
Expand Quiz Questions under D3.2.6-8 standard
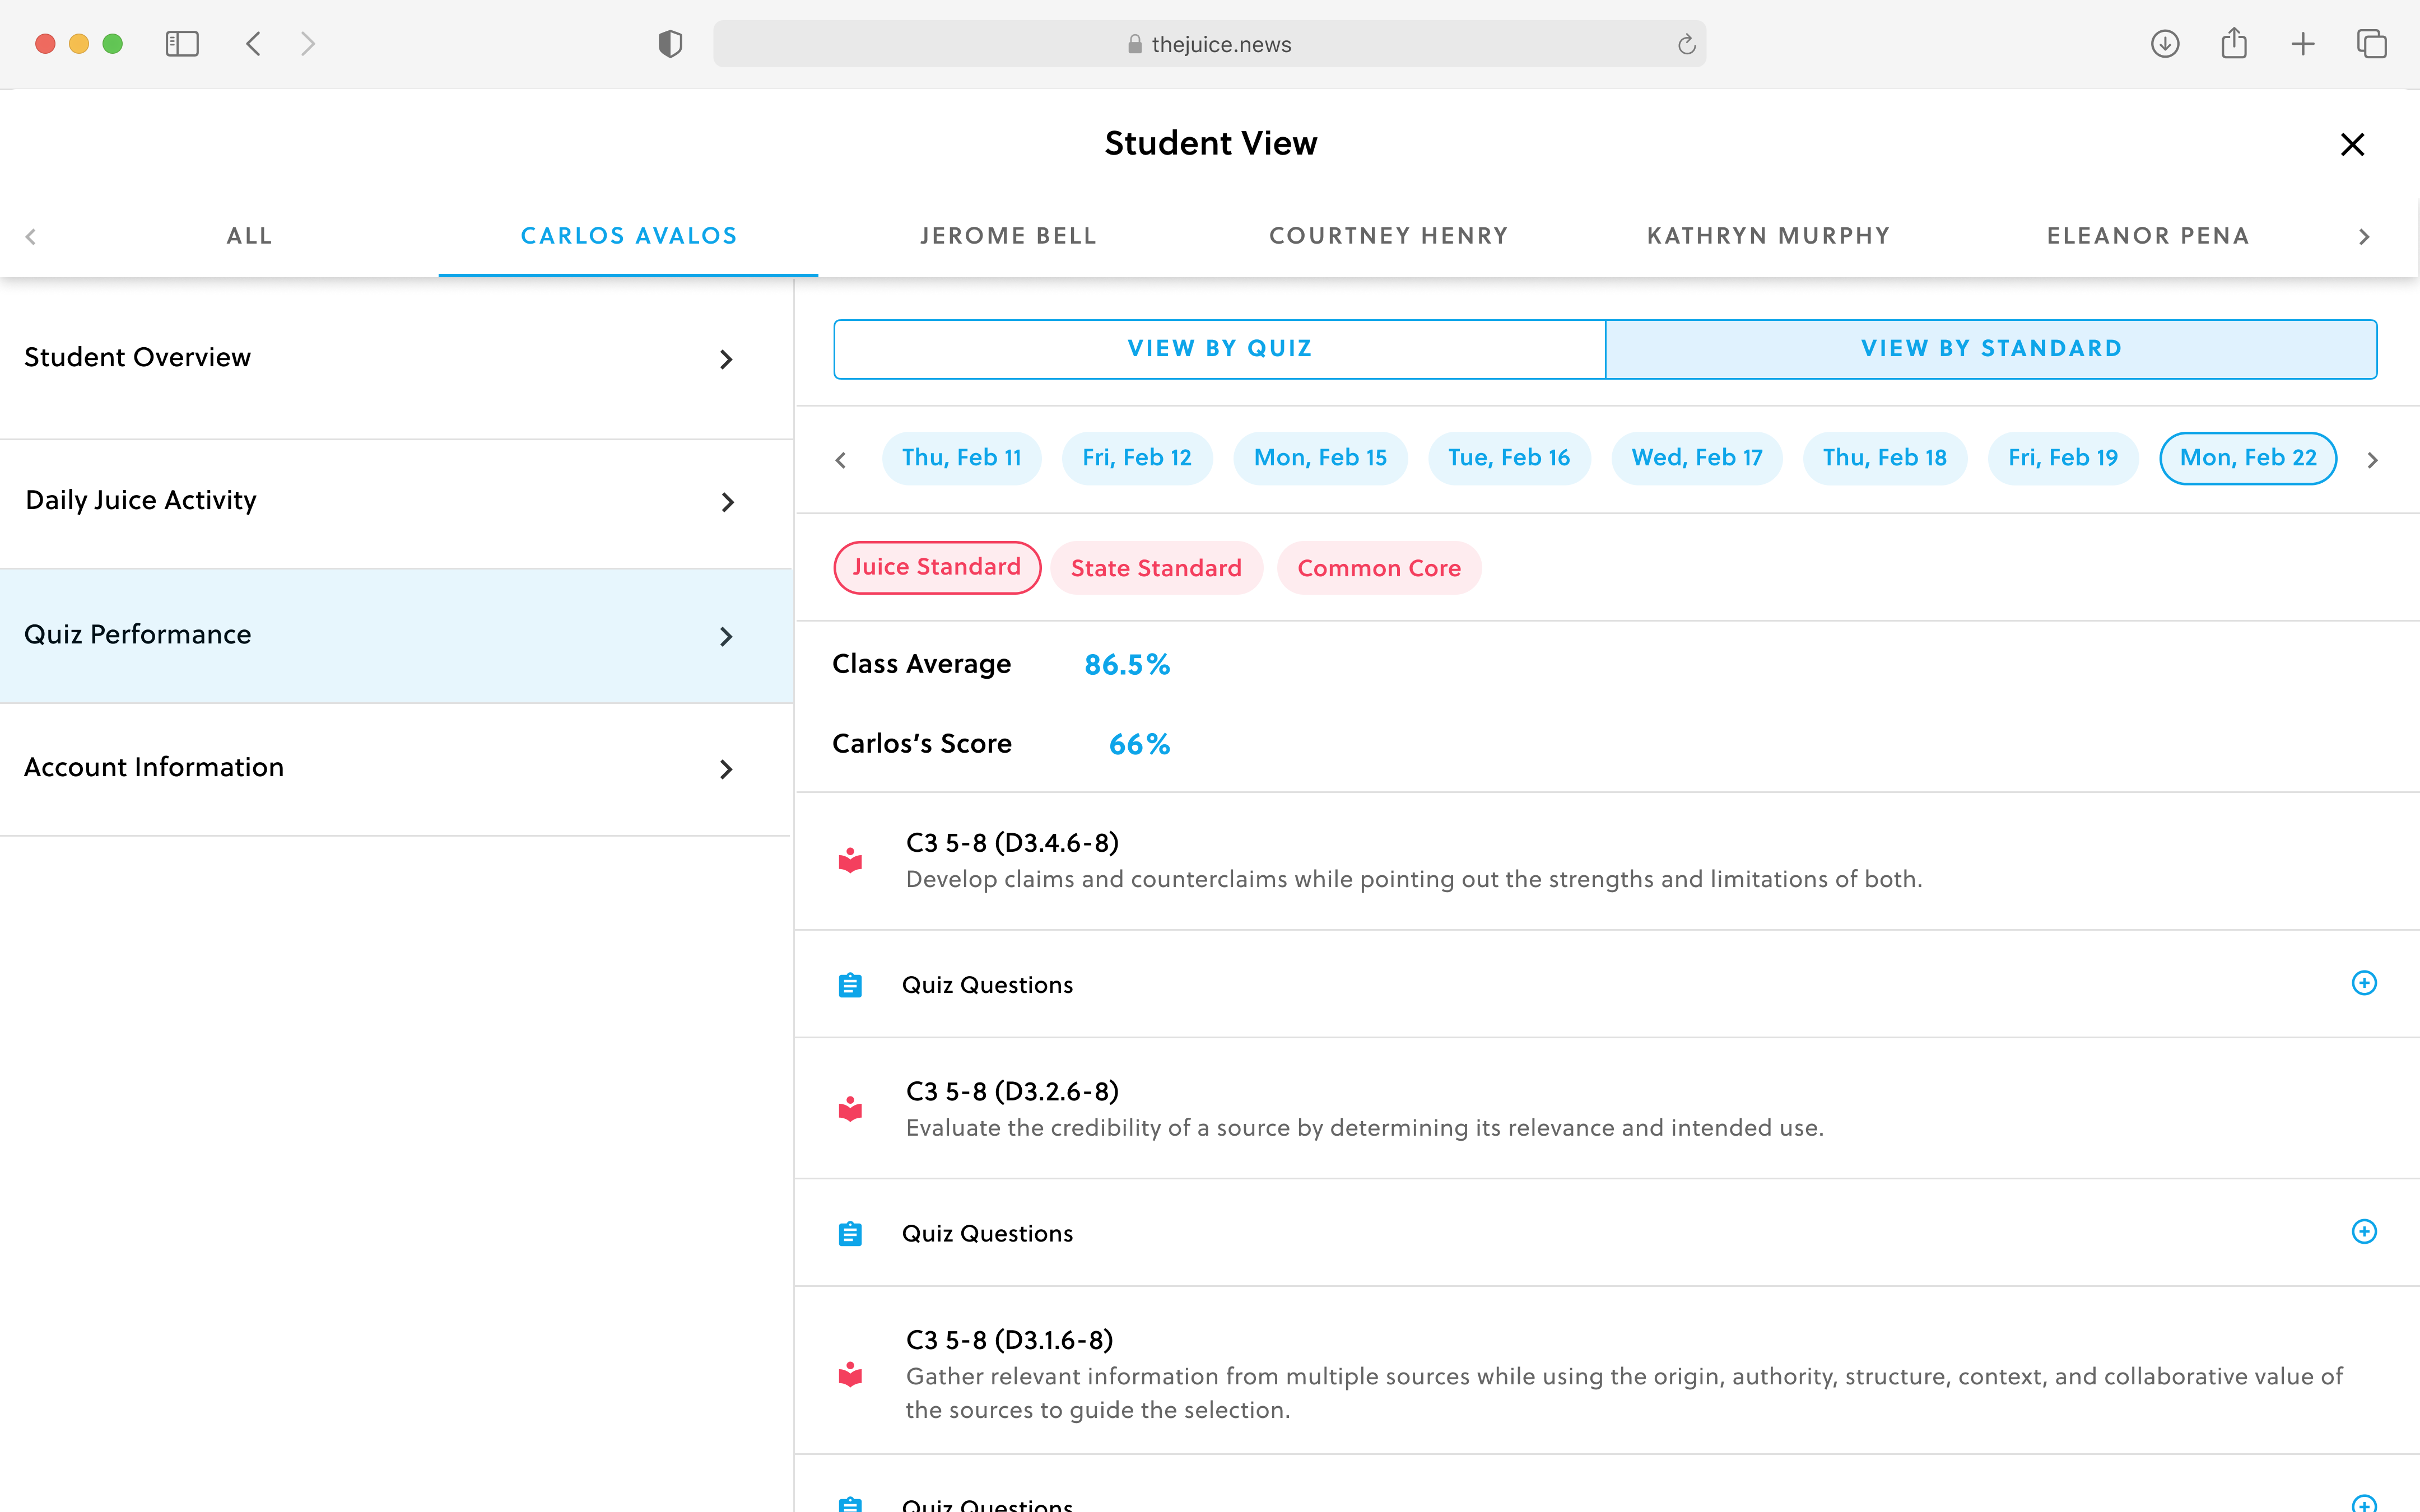coord(2364,1231)
